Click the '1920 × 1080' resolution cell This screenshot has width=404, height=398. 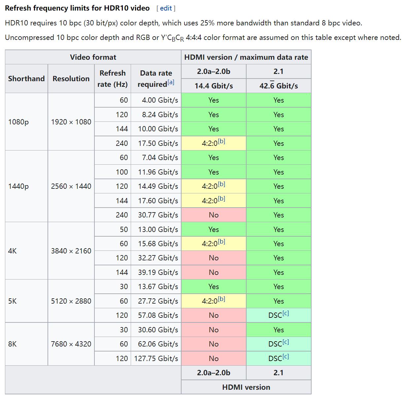71,122
